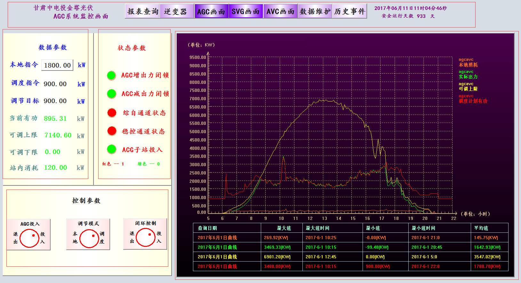Go to the AVC画面 screen
Screen dimensions: 521x283
coord(280,12)
